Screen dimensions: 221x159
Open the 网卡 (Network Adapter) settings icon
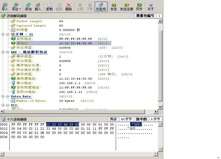[x=140, y=6]
